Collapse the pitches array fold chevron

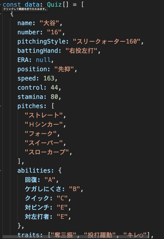1,106
